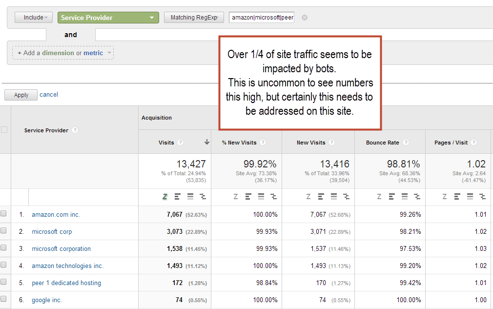Sort by Visits using the down arrow
This screenshot has height=309, width=493.
tap(207, 142)
